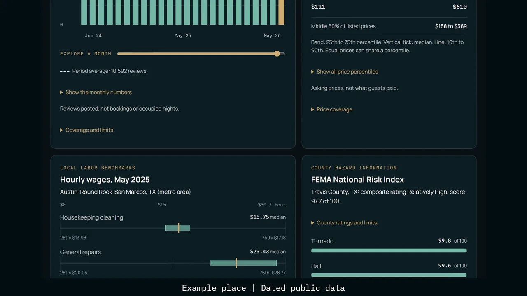This screenshot has width=527, height=296.
Task: Click the FEMA National Risk Index heading
Action: tap(358, 180)
